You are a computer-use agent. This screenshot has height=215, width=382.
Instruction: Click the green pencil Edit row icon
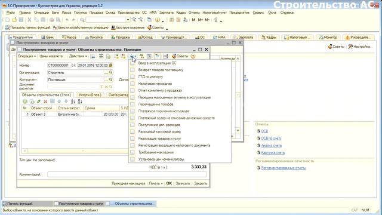coord(38,102)
